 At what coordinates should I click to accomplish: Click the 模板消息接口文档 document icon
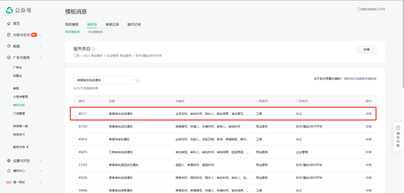point(359,9)
